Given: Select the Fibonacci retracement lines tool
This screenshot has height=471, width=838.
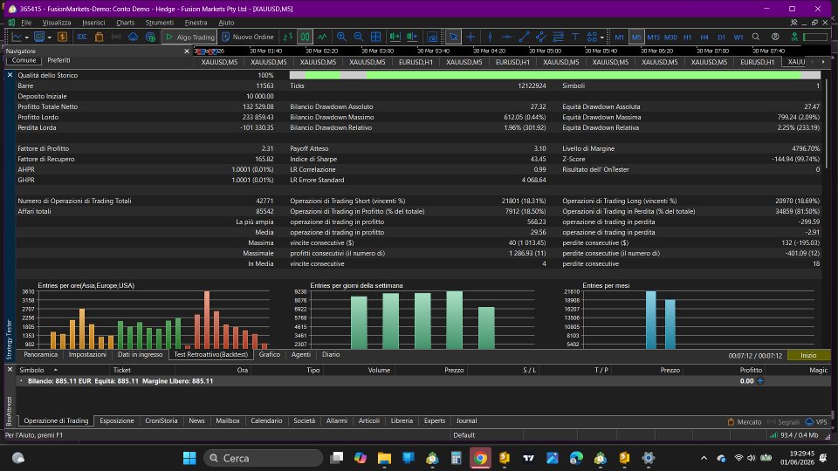Looking at the screenshot, I should (x=558, y=37).
